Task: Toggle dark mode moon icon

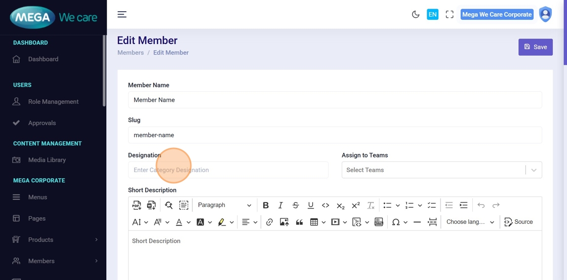Action: click(416, 15)
